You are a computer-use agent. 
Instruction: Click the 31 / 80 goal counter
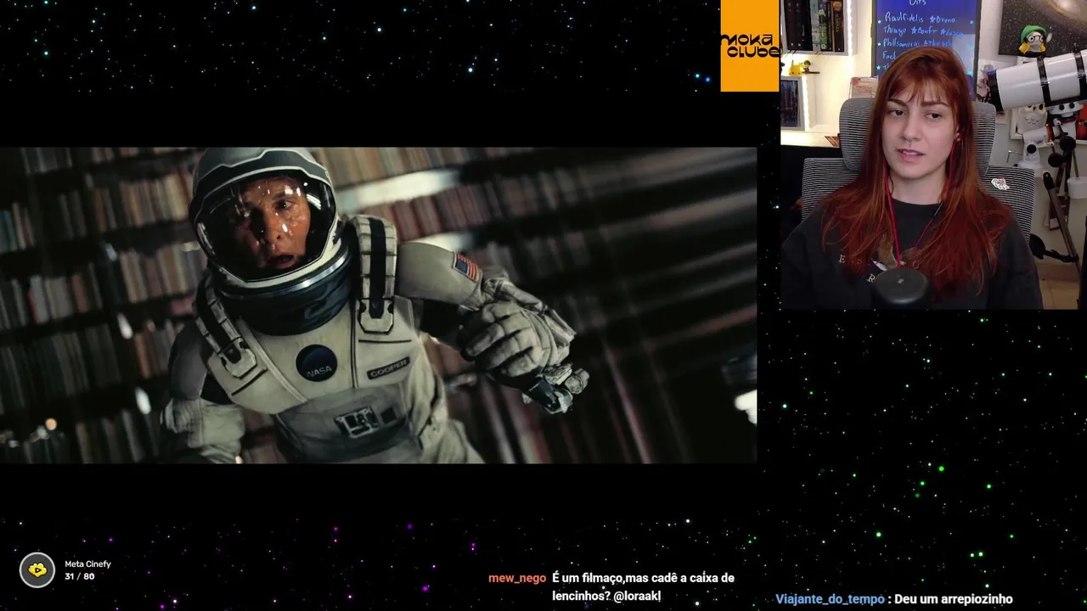(80, 577)
